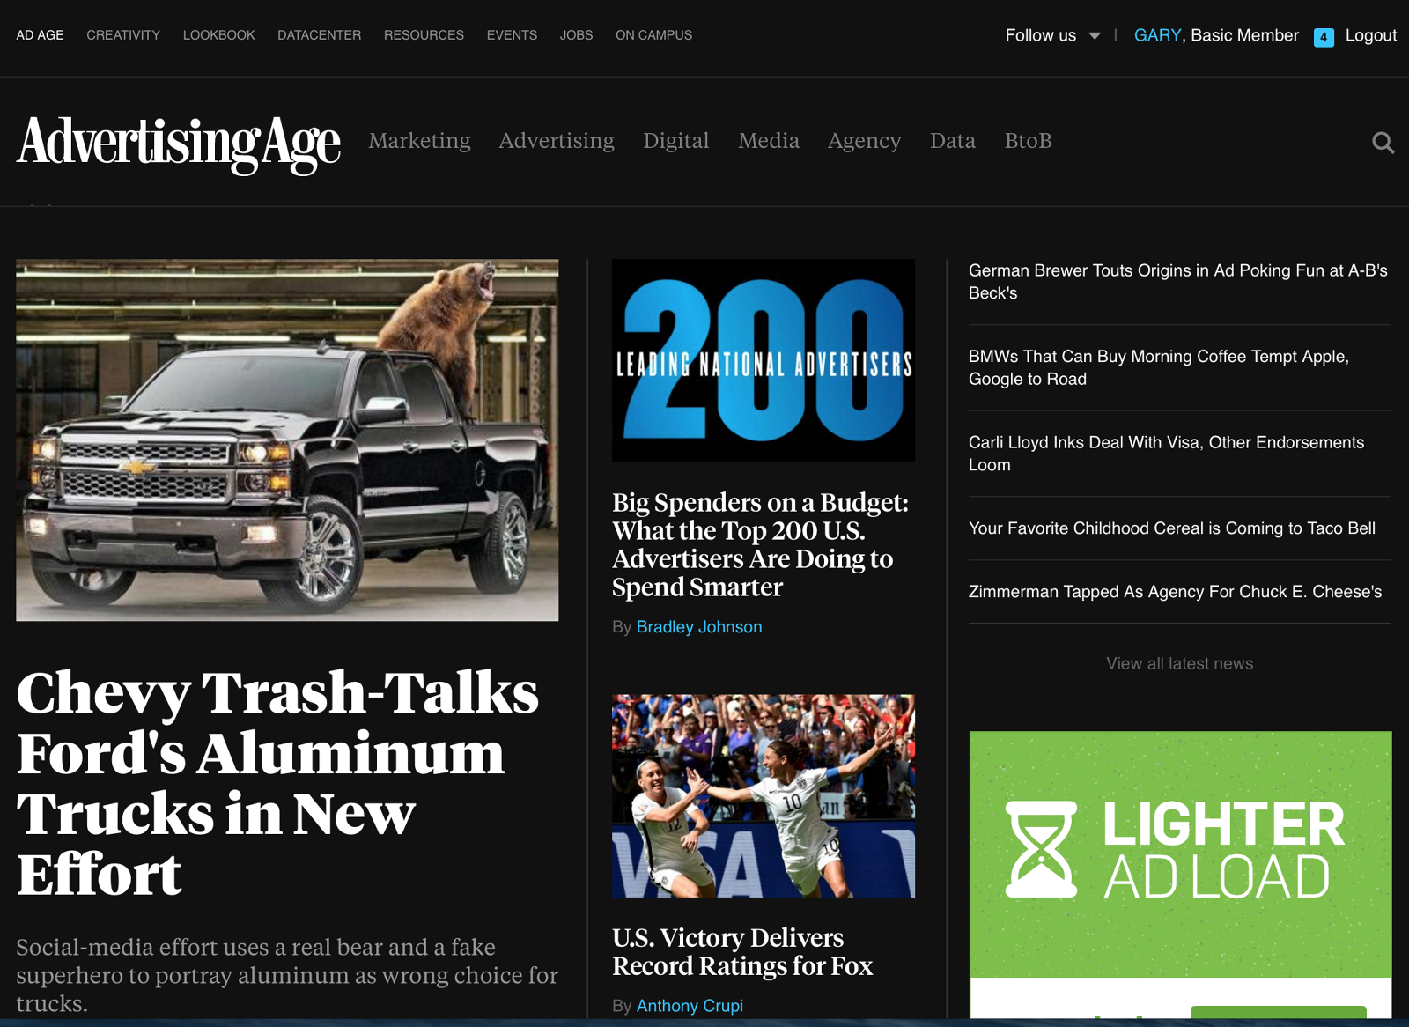
Task: Open the LOOKBOOK menu item
Action: (218, 35)
